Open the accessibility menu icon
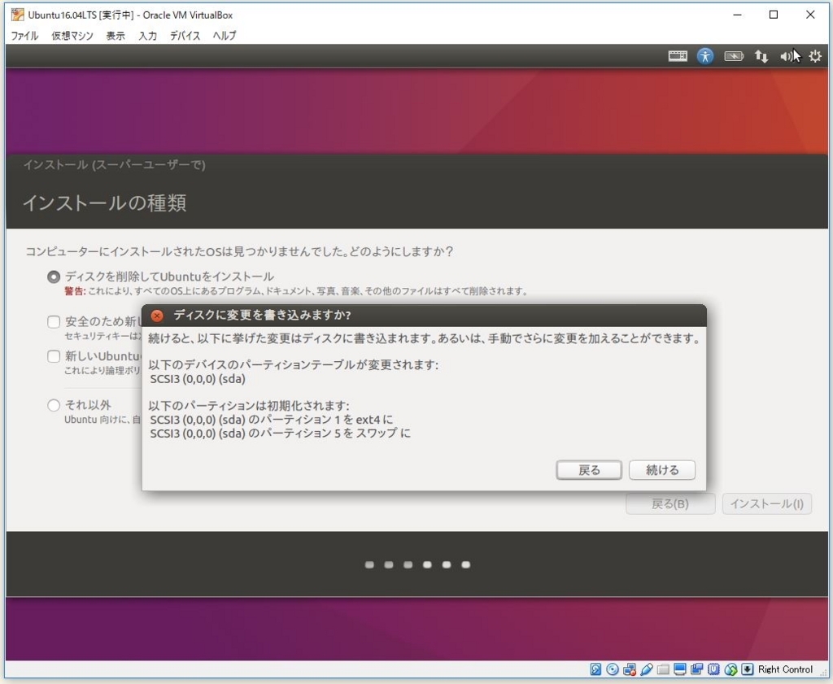This screenshot has height=684, width=833. pos(705,56)
